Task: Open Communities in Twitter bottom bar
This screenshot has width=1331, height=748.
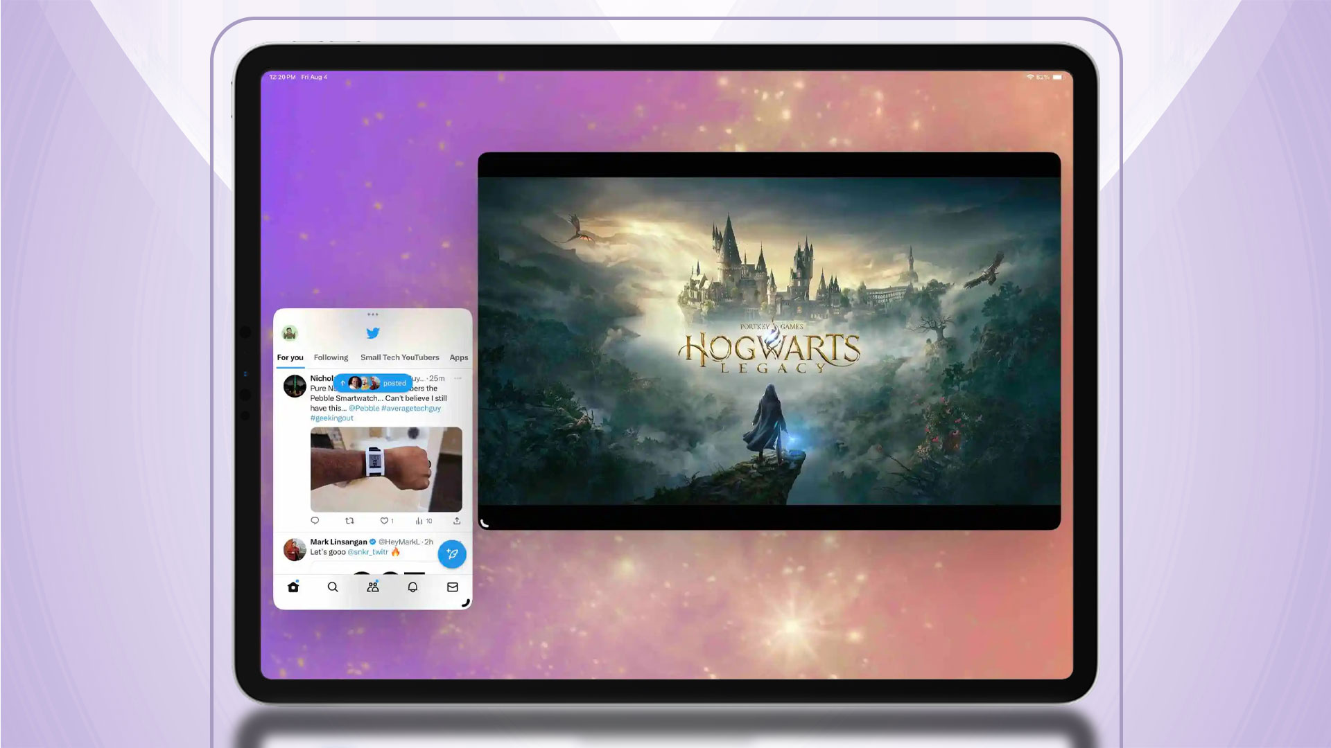Action: pos(373,587)
